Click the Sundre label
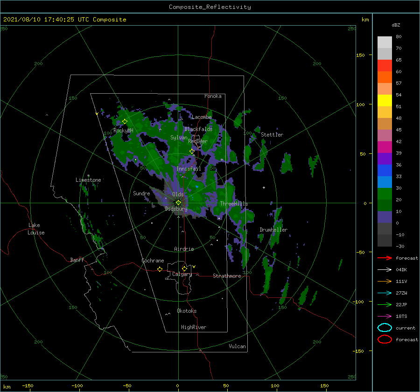 (141, 193)
